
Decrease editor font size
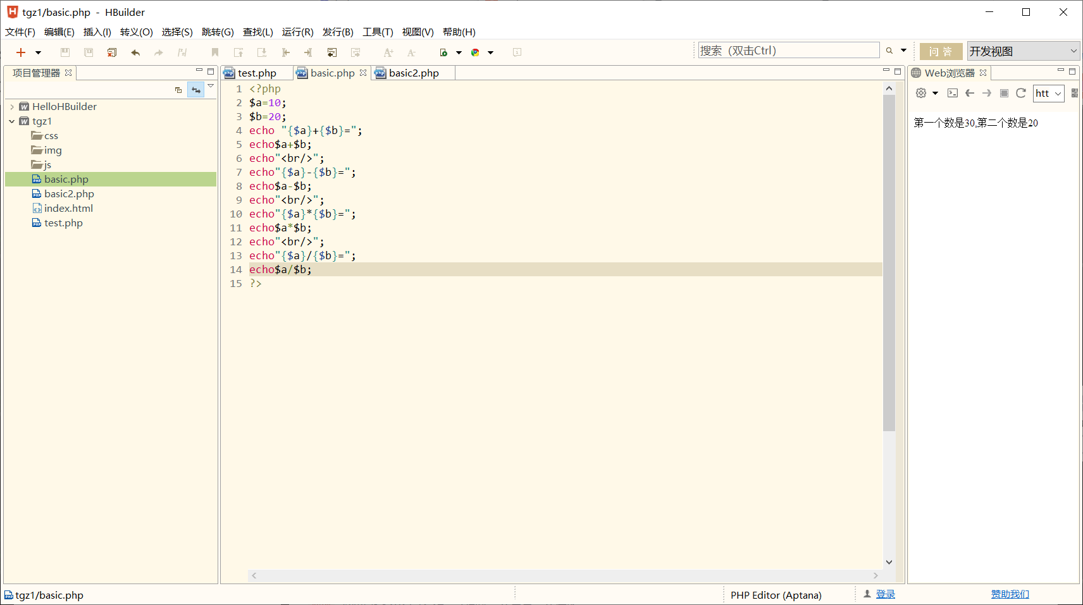(x=411, y=52)
